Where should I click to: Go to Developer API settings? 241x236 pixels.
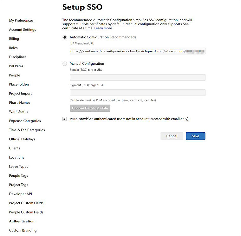coord(20,194)
